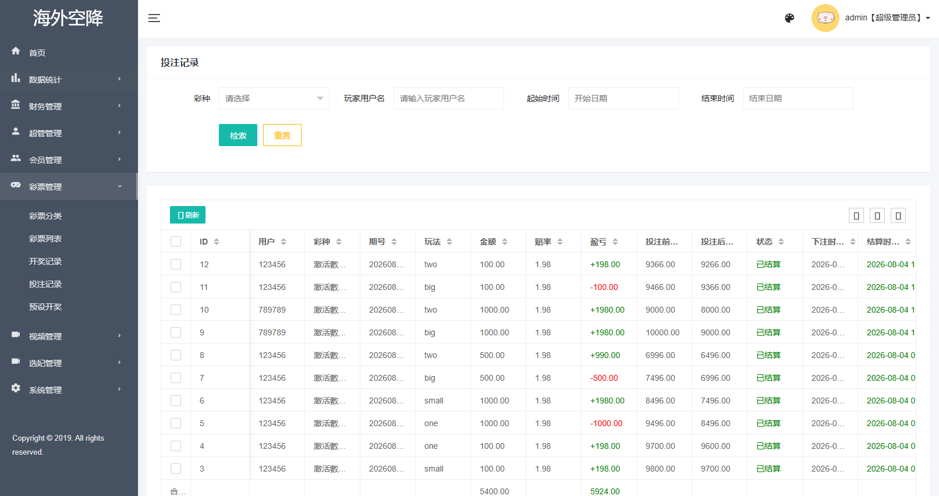Click the 选妃管理 camera icon

click(x=16, y=362)
